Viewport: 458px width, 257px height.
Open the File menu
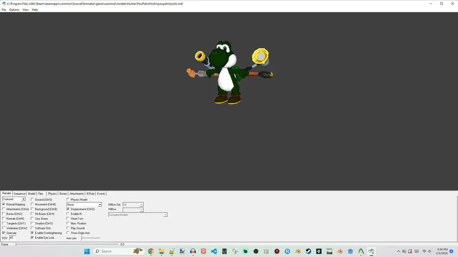click(x=4, y=10)
